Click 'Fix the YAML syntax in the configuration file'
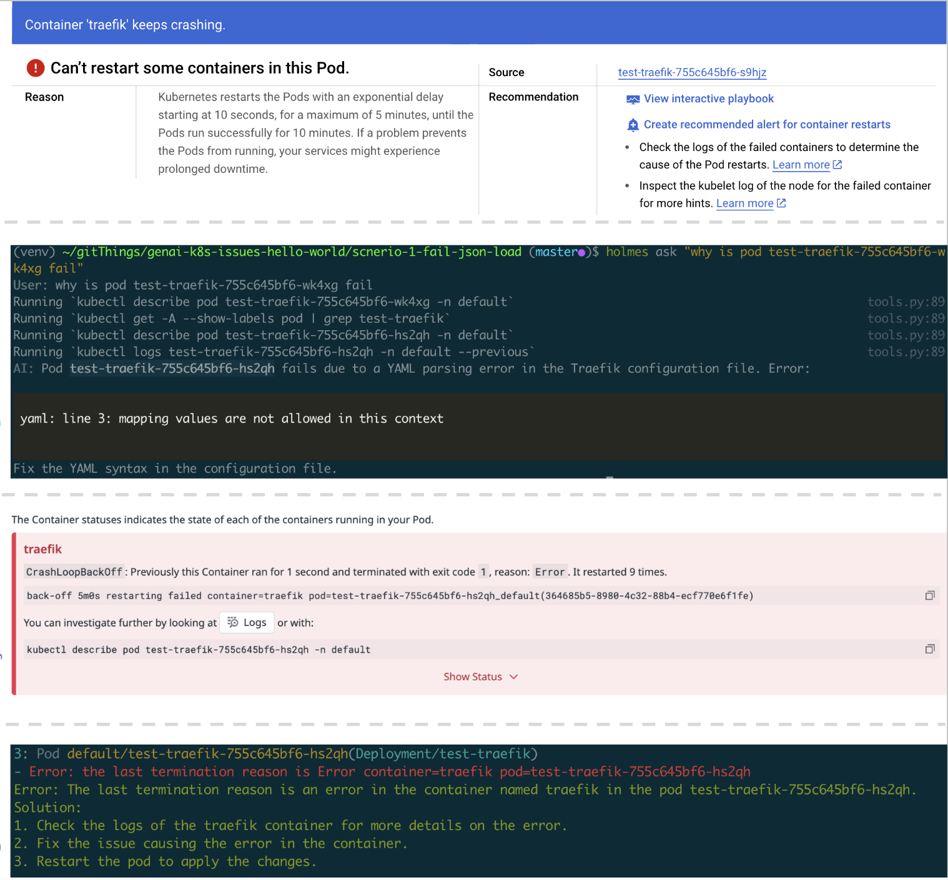The width and height of the screenshot is (948, 880). [175, 469]
